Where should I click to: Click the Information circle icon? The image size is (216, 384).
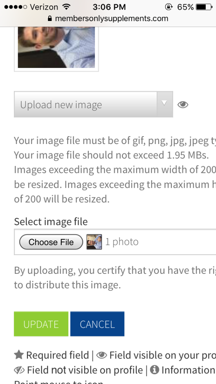(x=154, y=369)
